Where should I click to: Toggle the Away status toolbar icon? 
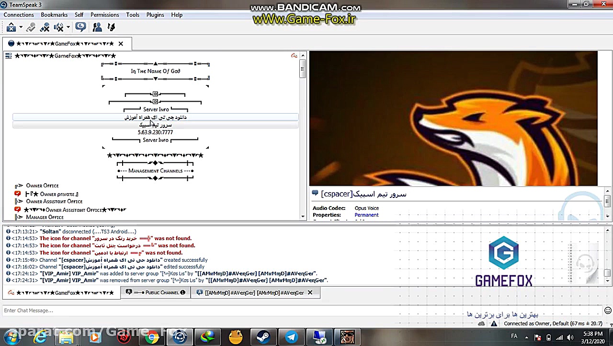[31, 27]
